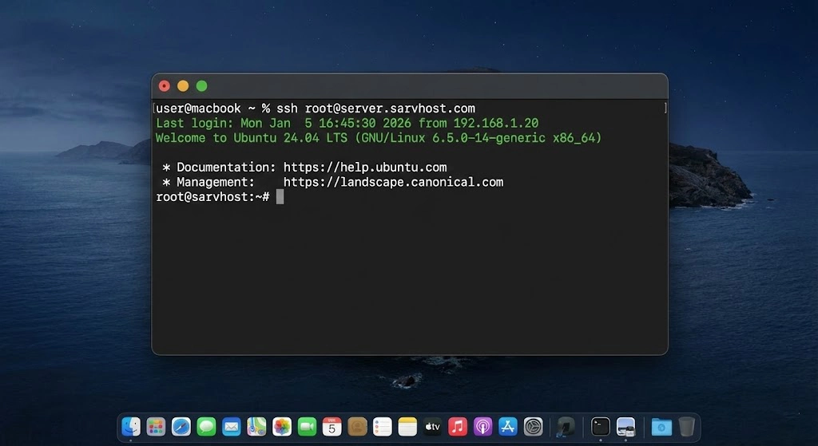818x446 pixels.
Task: Click the IP address 192.168.1.20
Action: pyautogui.click(x=495, y=124)
